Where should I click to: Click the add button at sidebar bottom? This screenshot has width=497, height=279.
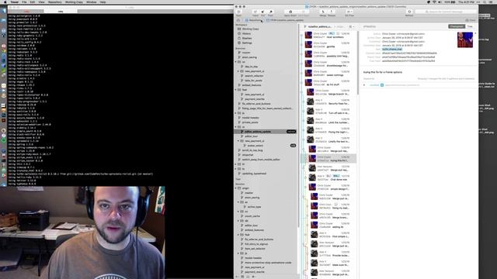pos(237,277)
